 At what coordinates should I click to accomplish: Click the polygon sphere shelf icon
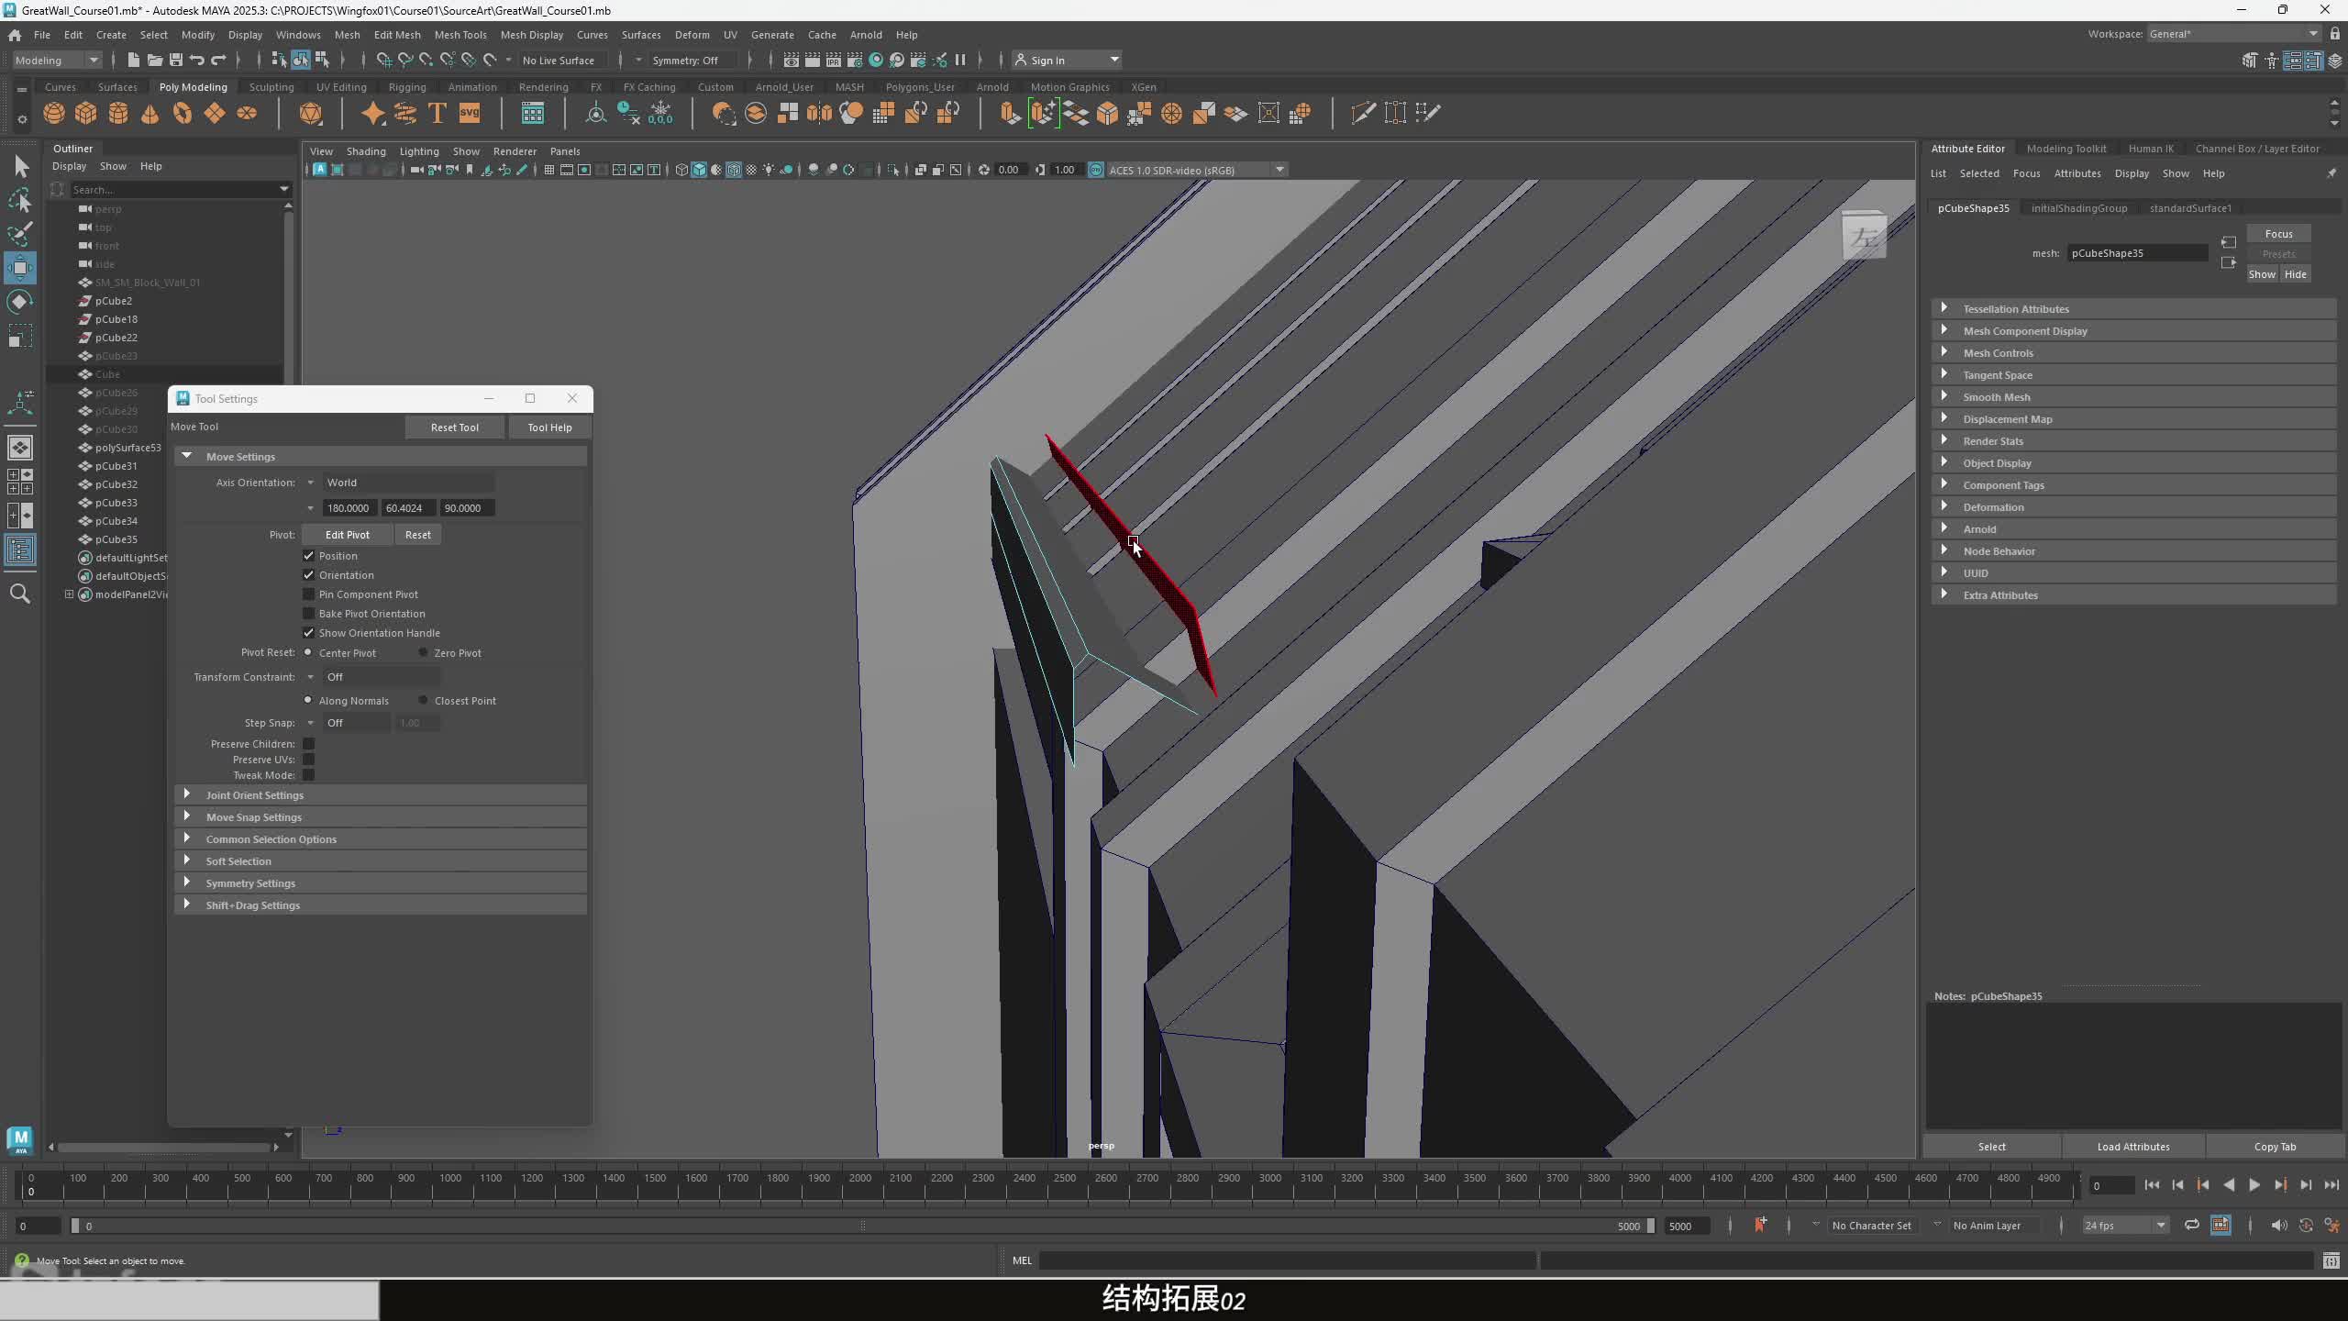pos(54,113)
